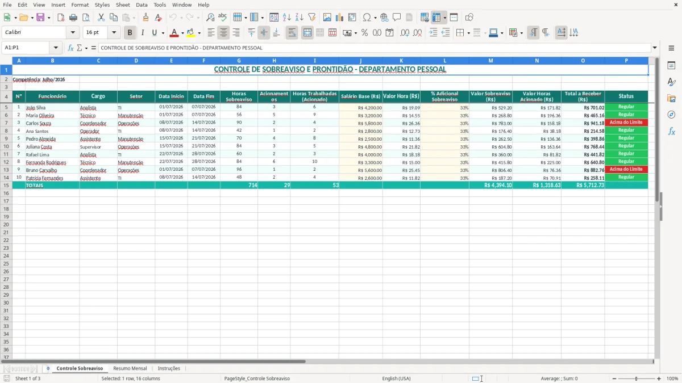Insert special character omega icon
This screenshot has width=682, height=383.
pos(367,18)
